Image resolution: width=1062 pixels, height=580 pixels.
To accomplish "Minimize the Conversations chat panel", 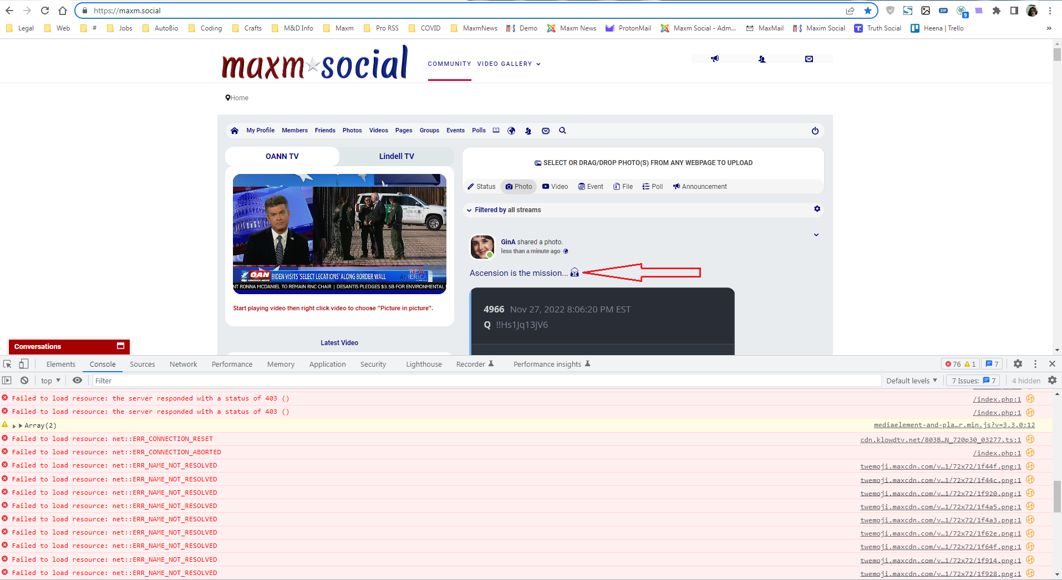I will pyautogui.click(x=120, y=346).
